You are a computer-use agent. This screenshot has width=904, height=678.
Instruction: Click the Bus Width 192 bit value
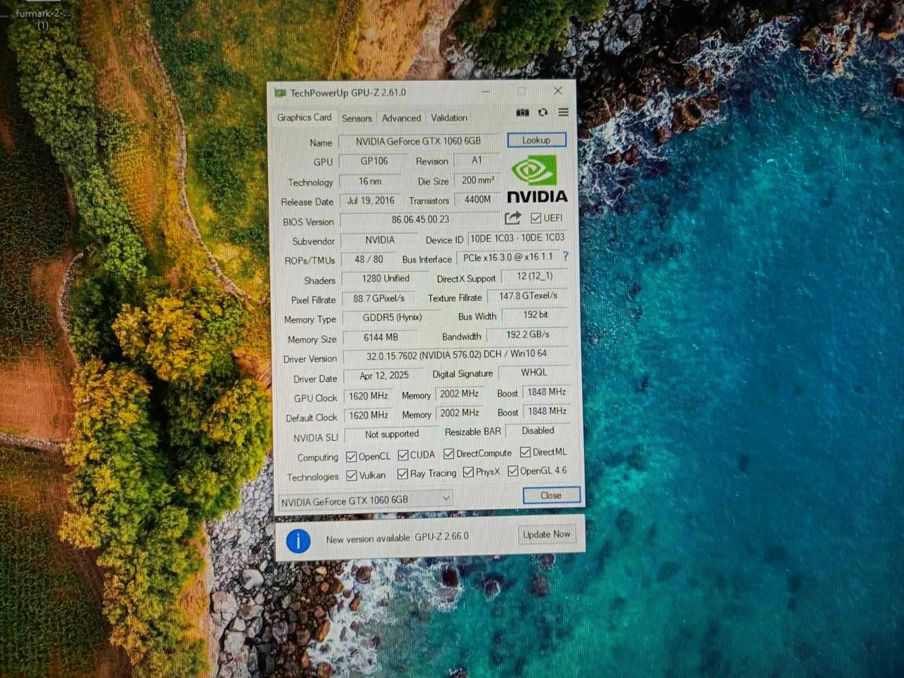[535, 315]
